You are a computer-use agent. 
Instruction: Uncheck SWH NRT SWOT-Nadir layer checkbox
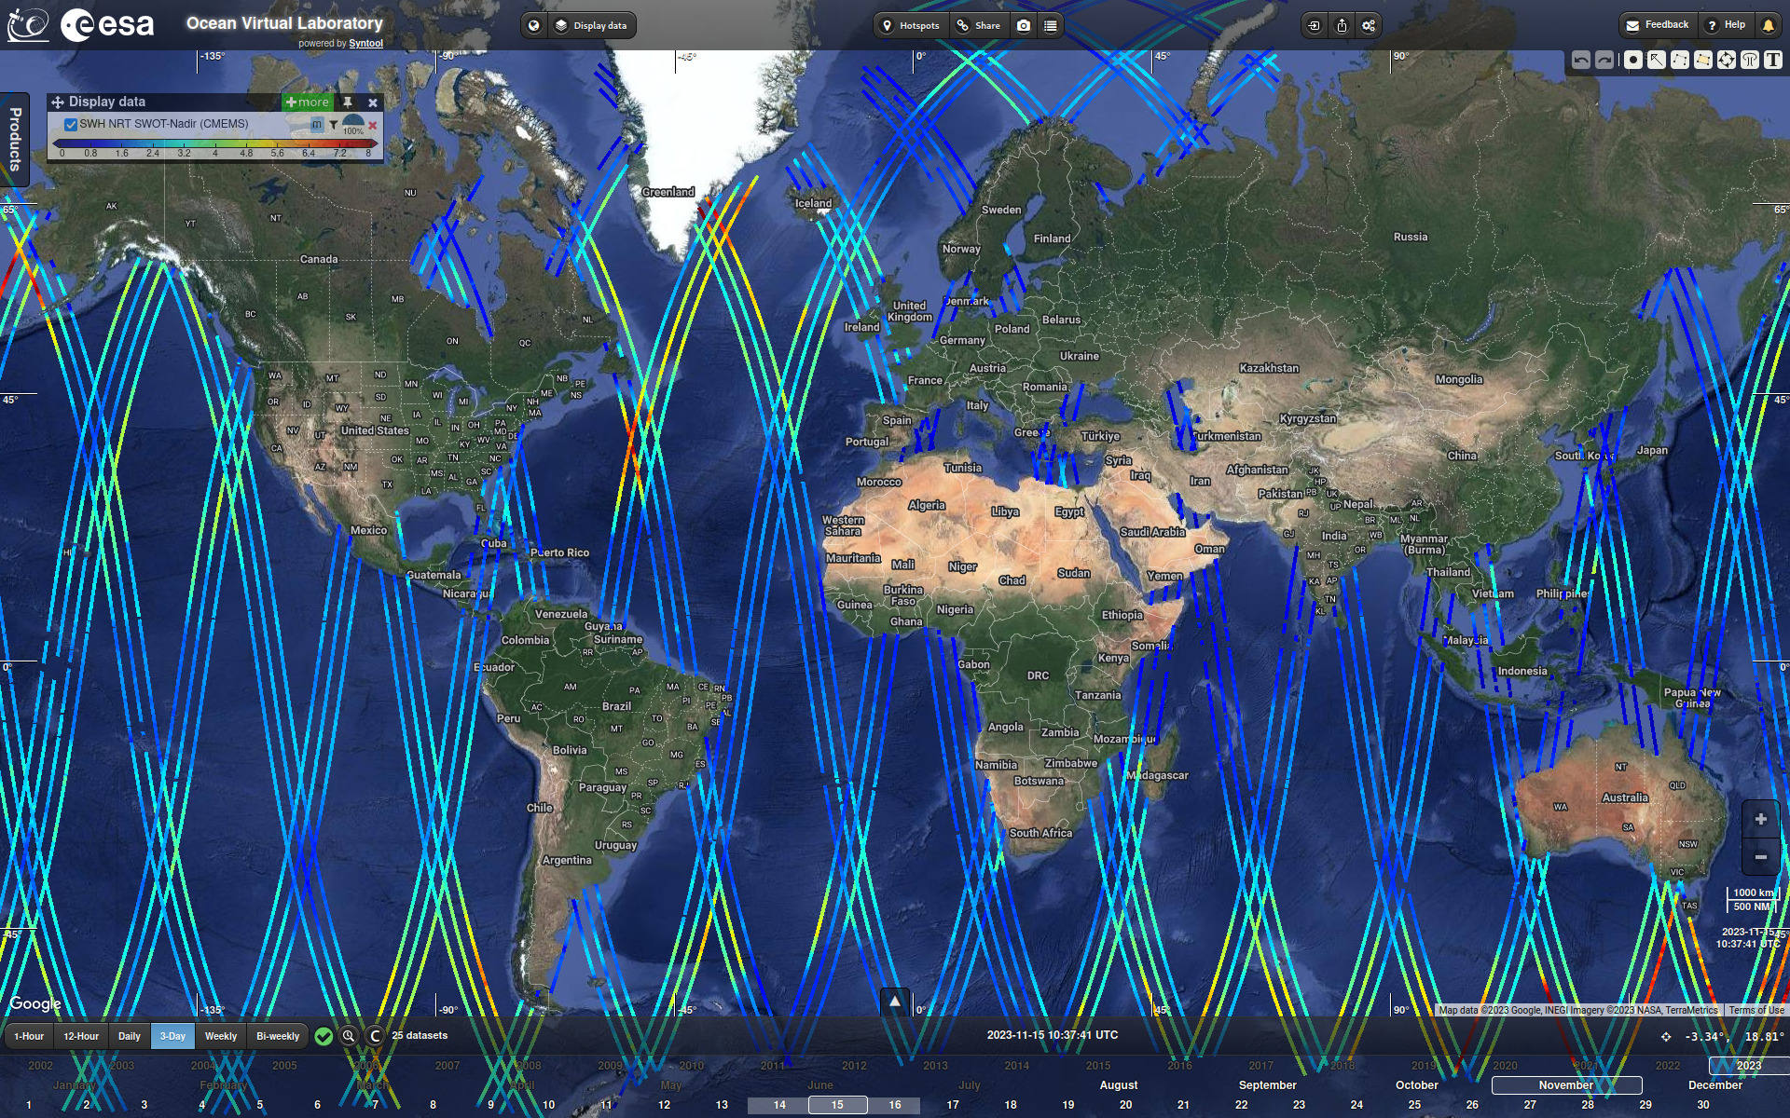click(71, 124)
